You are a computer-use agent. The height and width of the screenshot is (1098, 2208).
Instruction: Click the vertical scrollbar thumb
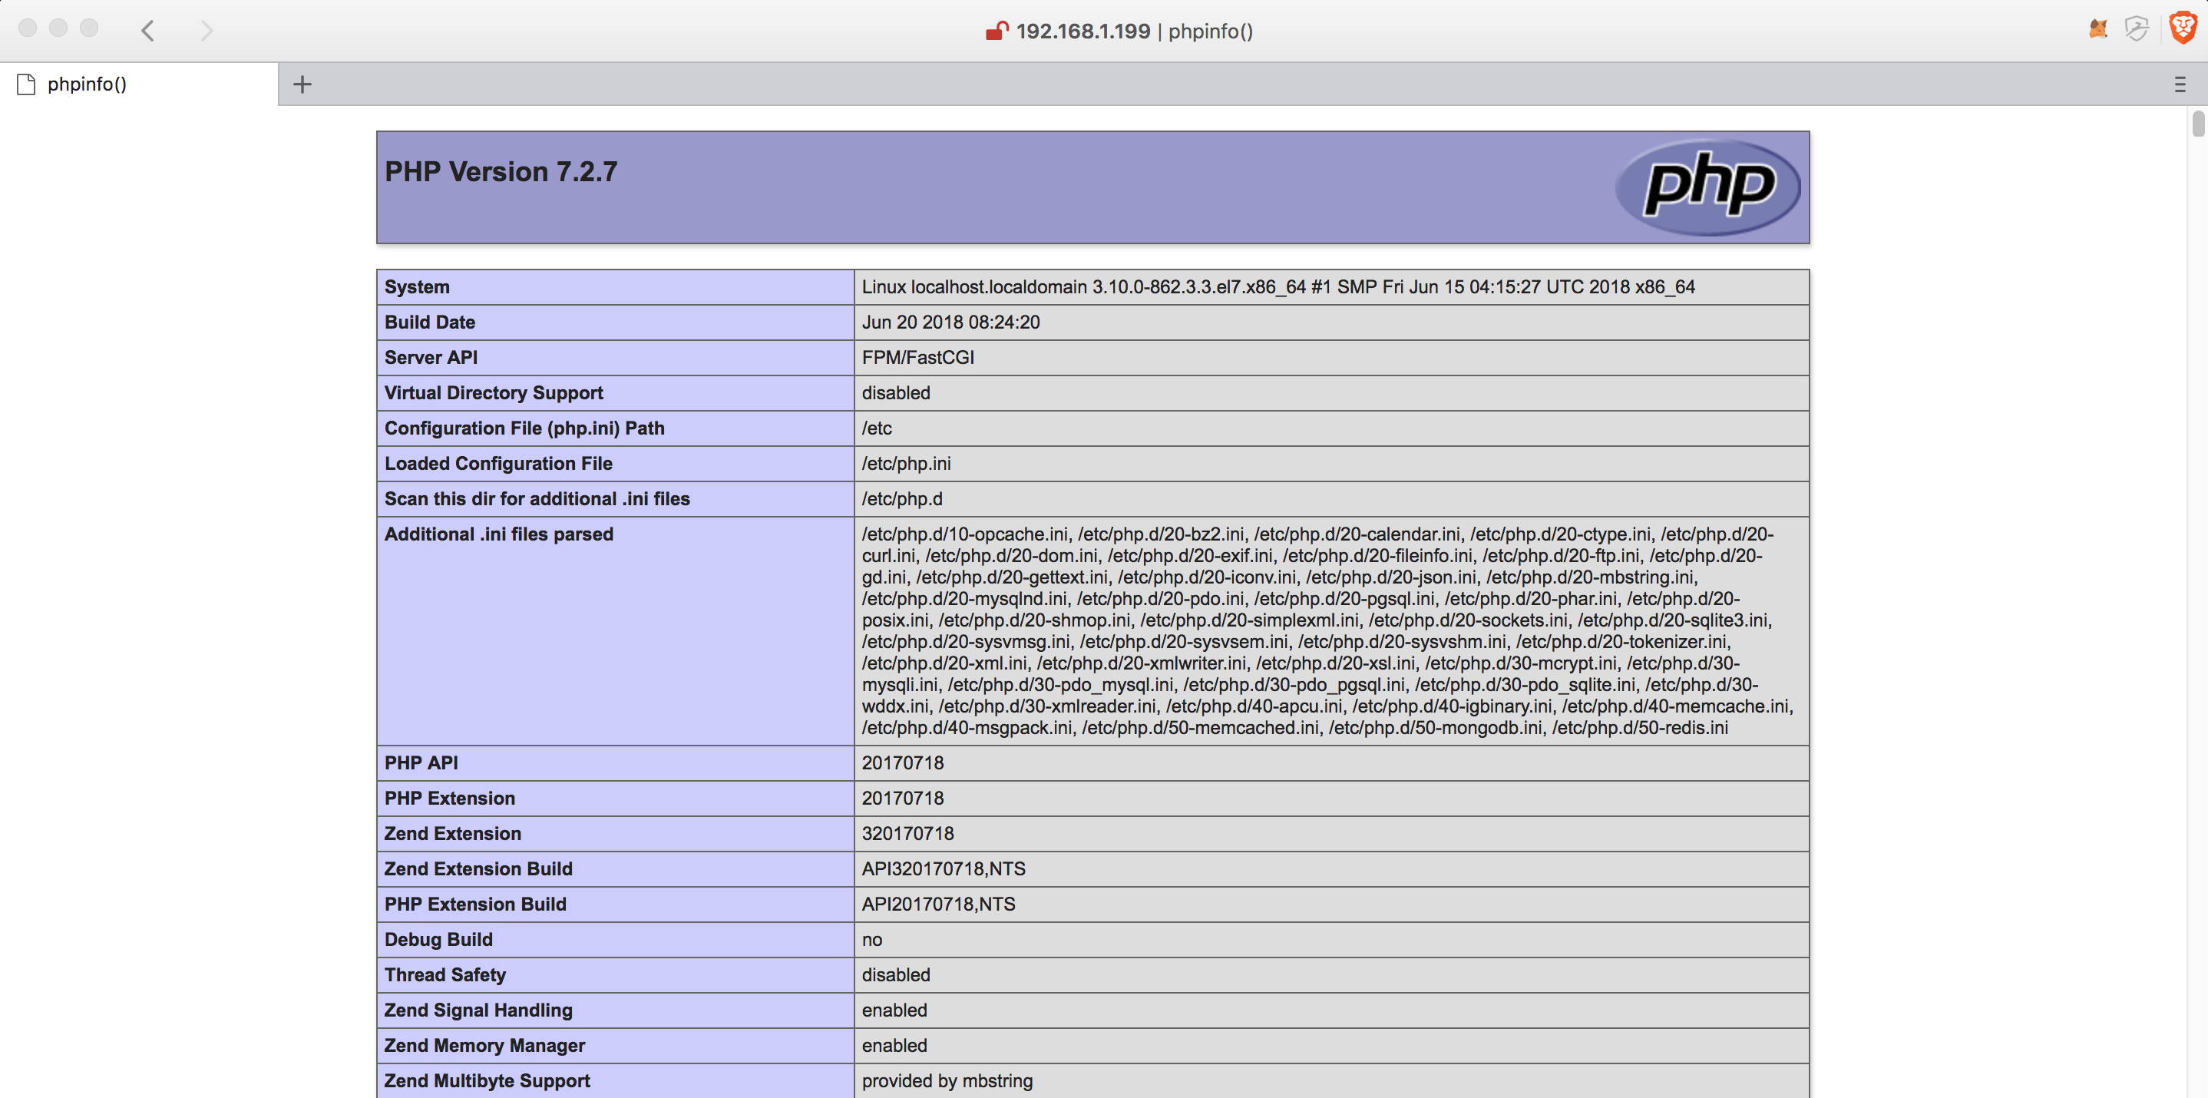tap(2198, 124)
